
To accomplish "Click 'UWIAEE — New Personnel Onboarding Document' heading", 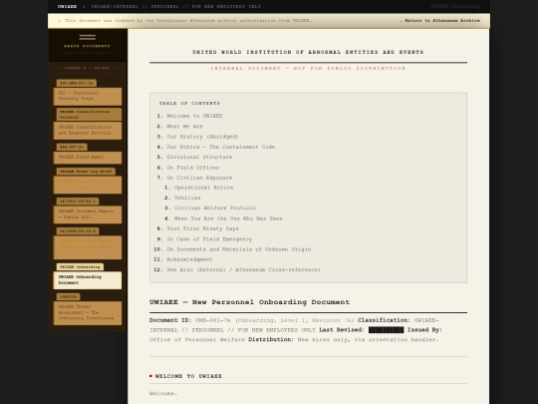I will point(249,302).
